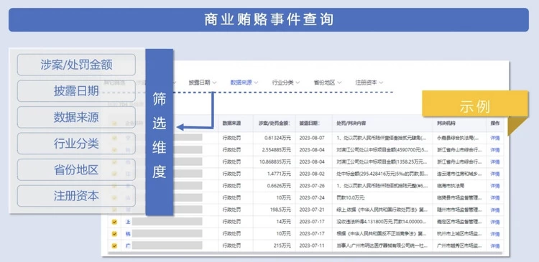This screenshot has width=539, height=262.
Task: Open the 披露日期 filter dropdown
Action: (x=203, y=83)
